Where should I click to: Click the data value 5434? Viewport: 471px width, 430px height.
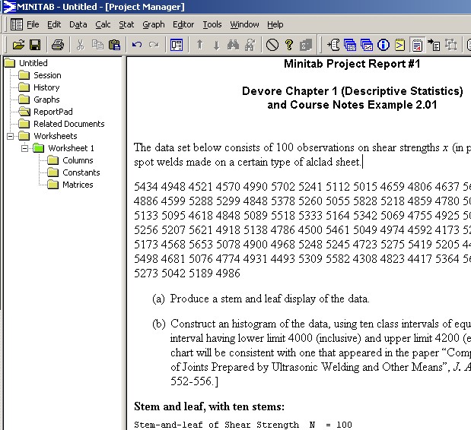pyautogui.click(x=145, y=187)
